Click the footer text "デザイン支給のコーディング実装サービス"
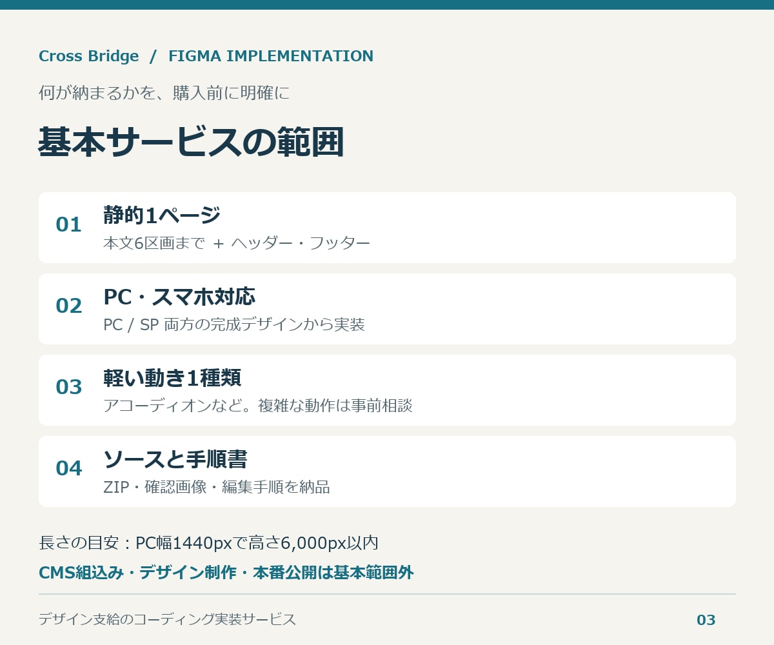 click(x=168, y=620)
